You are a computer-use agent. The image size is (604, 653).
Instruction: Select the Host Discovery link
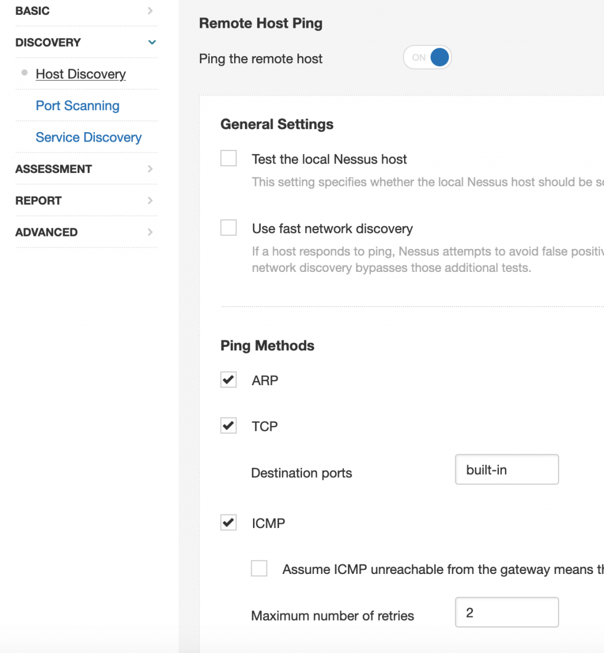tap(81, 74)
